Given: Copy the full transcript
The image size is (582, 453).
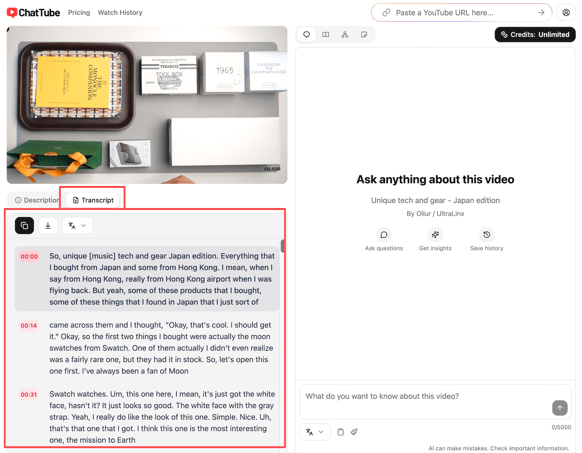Looking at the screenshot, I should point(24,225).
